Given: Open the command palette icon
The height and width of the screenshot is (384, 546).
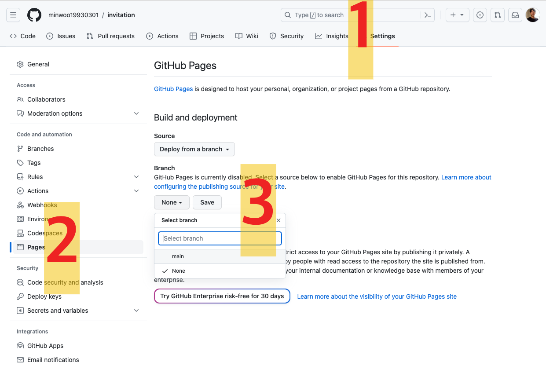Looking at the screenshot, I should pos(427,15).
